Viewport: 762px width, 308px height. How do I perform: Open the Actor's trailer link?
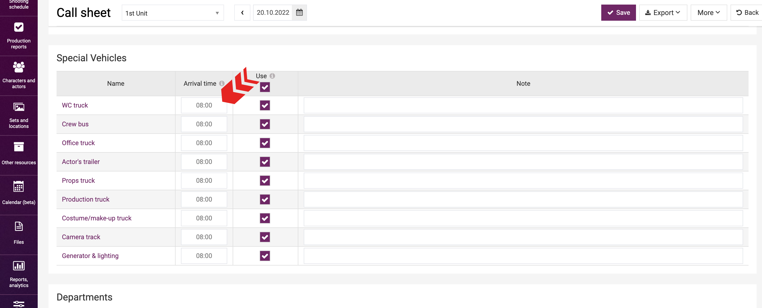click(x=81, y=162)
